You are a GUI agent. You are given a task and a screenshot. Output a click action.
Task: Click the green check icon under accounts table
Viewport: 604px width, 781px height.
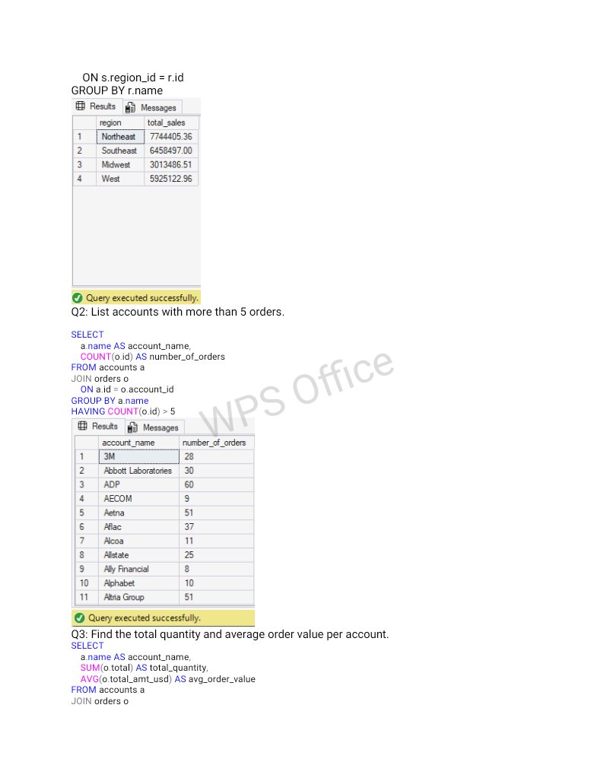[x=79, y=618]
